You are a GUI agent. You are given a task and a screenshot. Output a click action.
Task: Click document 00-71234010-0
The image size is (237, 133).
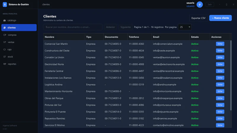pos(113,57)
